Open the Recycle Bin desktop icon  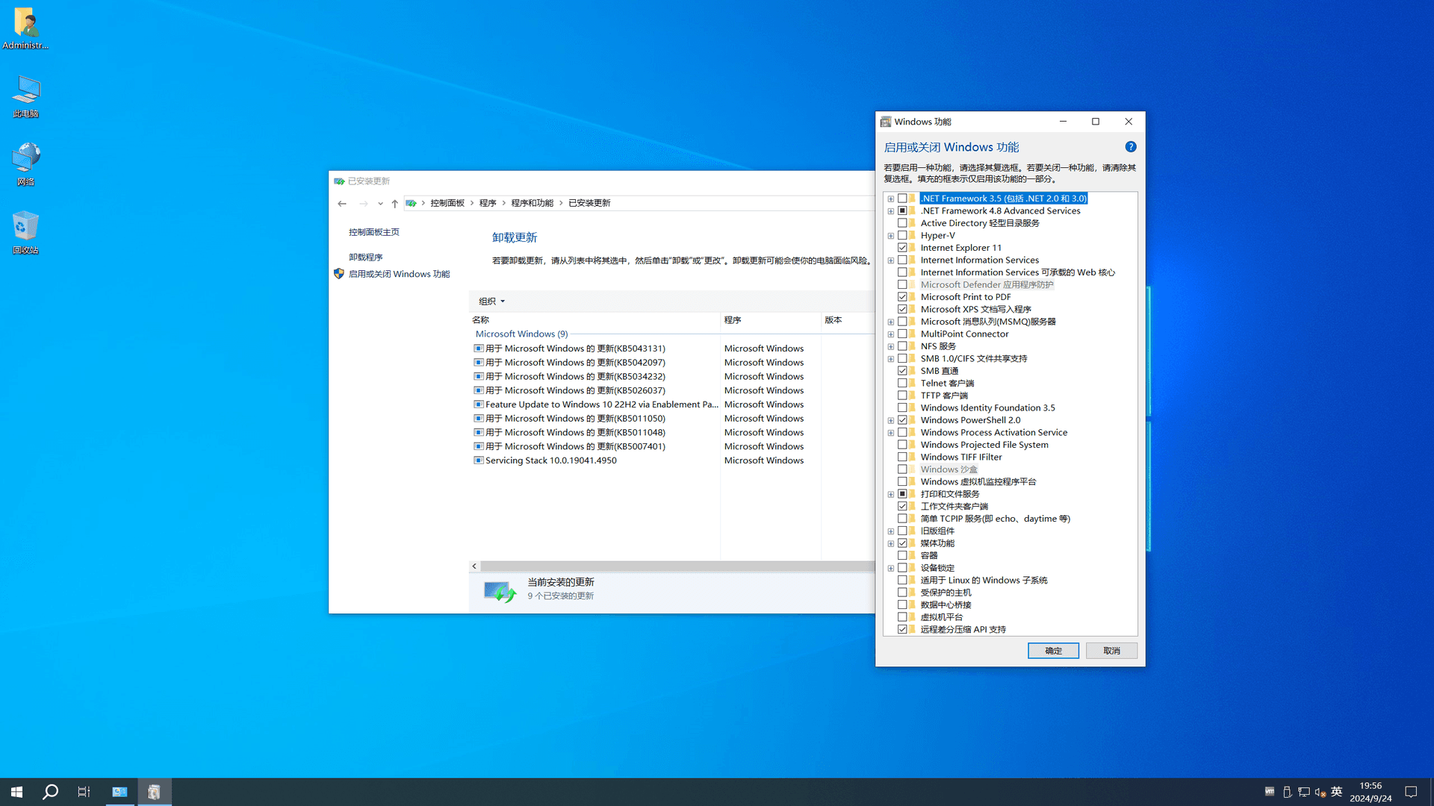click(25, 233)
